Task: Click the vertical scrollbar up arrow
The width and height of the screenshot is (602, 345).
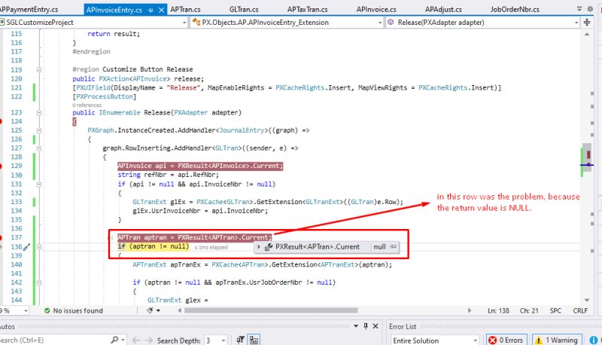Action: tap(587, 34)
